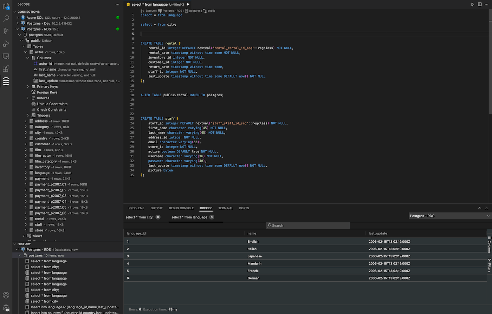Open the Postgres - RDS connection dropdown
This screenshot has height=314, width=492.
click(449, 216)
